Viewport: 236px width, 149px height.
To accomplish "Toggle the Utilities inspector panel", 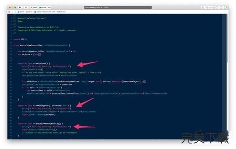I will [x=225, y=7].
